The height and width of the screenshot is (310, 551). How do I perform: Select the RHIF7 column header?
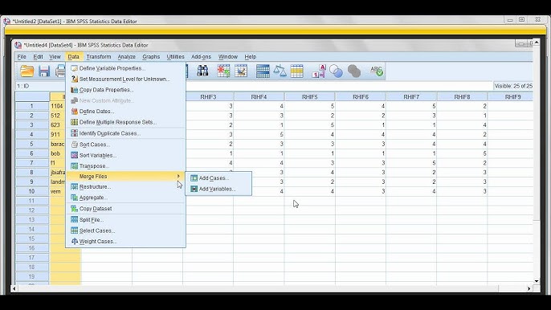[x=411, y=96]
